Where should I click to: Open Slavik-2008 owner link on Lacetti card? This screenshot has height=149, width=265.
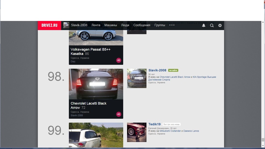[77, 115]
